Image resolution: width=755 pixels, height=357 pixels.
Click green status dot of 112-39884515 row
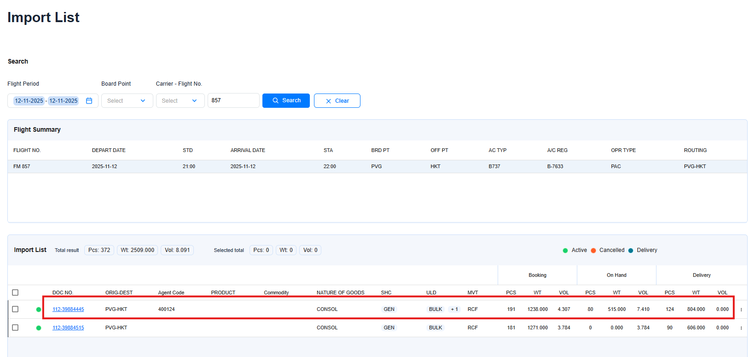click(x=39, y=328)
